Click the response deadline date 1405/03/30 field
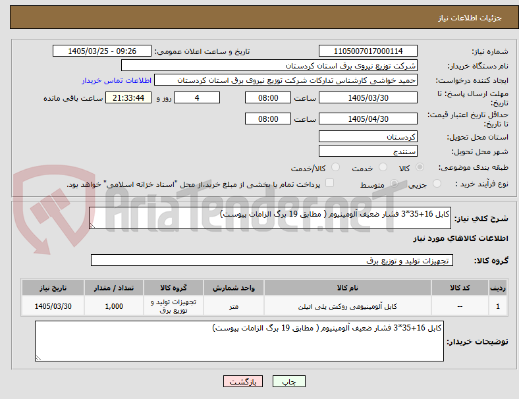 point(368,97)
